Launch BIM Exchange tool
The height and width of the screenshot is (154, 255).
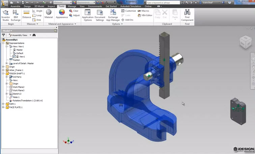pos(16,15)
